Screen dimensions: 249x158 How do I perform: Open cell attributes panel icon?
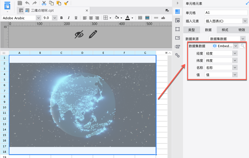pyautogui.click(x=177, y=20)
